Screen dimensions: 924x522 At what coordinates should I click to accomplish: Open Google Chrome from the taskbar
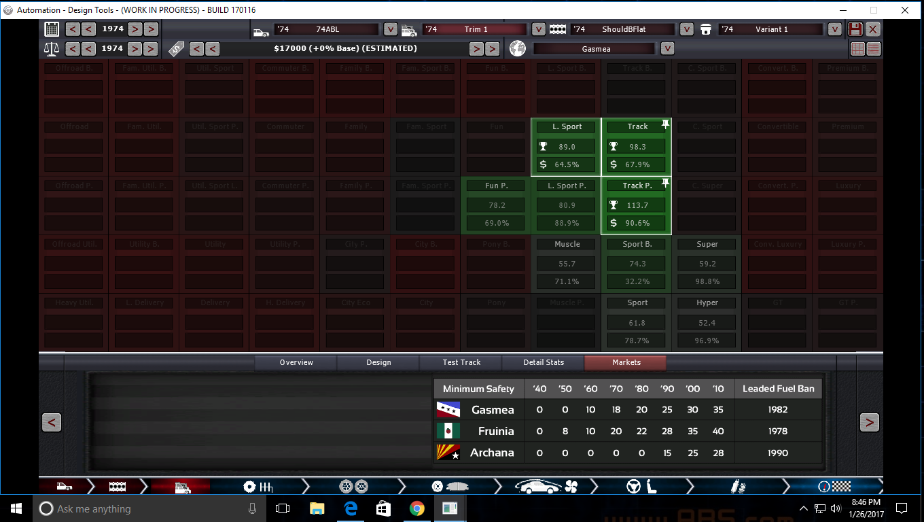pyautogui.click(x=416, y=508)
